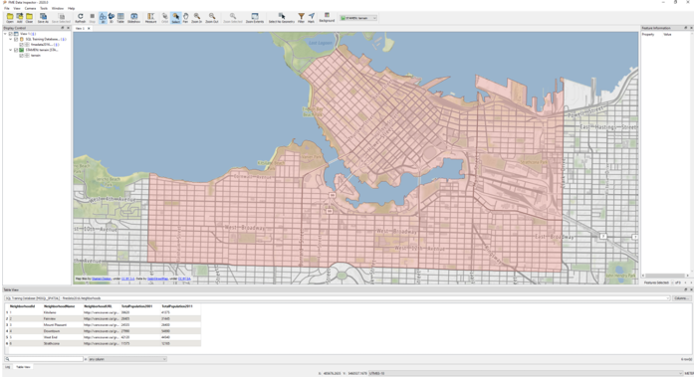The height and width of the screenshot is (377, 694).
Task: Select the Orbit tool
Action: pyautogui.click(x=164, y=18)
